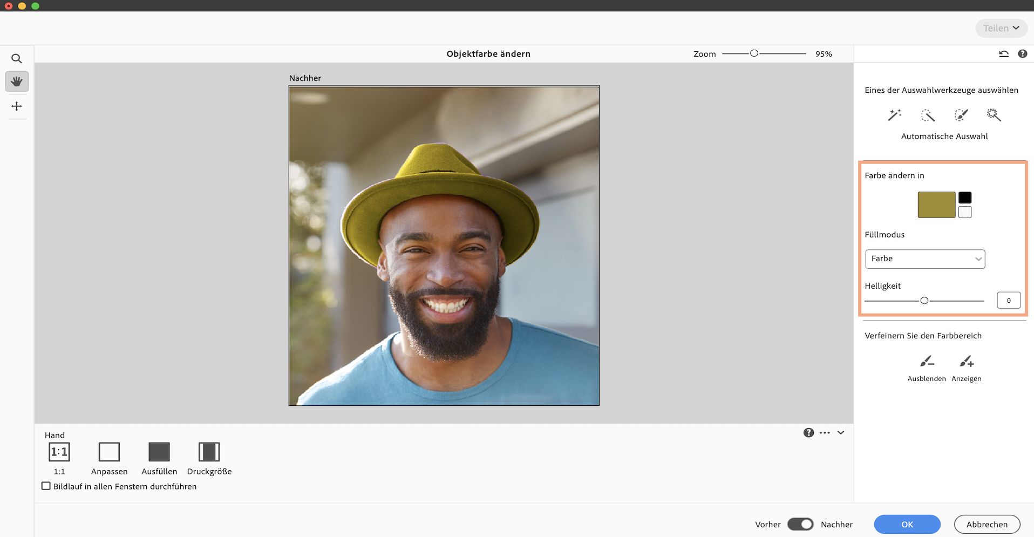This screenshot has height=537, width=1034.
Task: Click the Automatische Auswahl label
Action: tap(944, 137)
